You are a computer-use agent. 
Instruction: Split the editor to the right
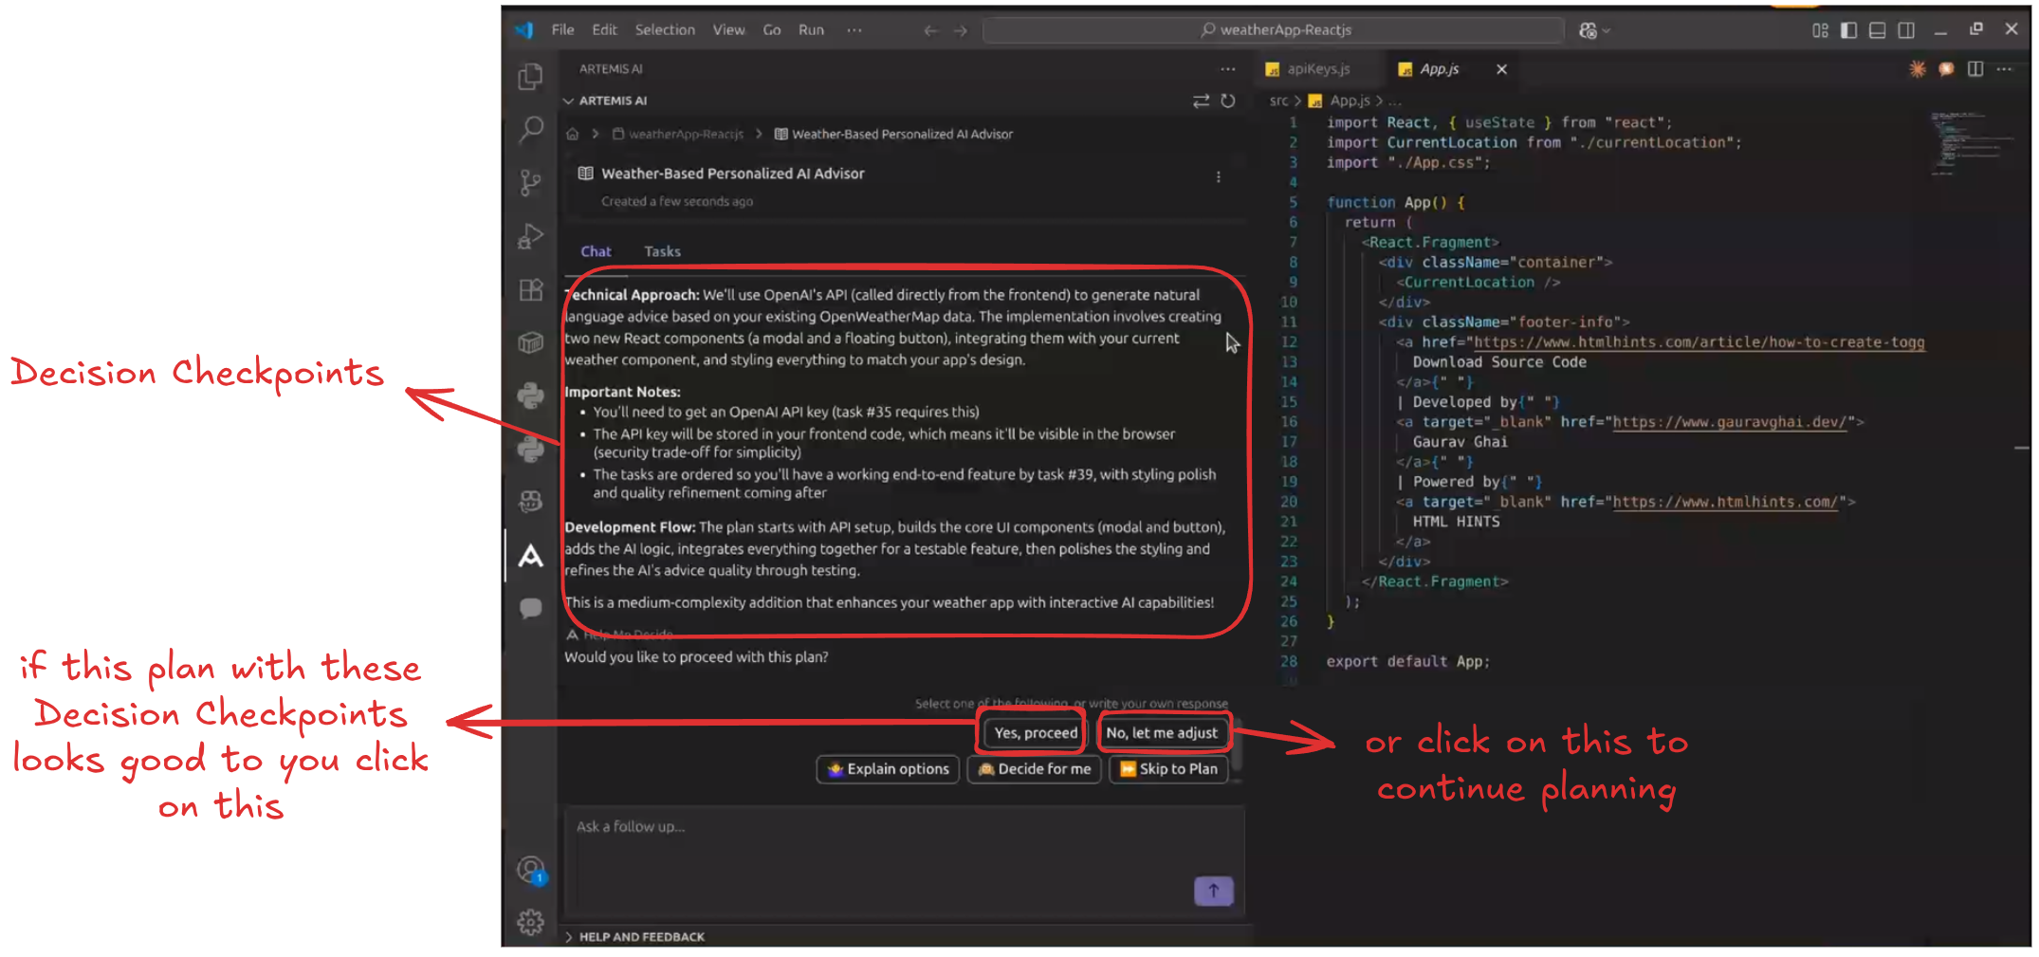pos(1975,69)
